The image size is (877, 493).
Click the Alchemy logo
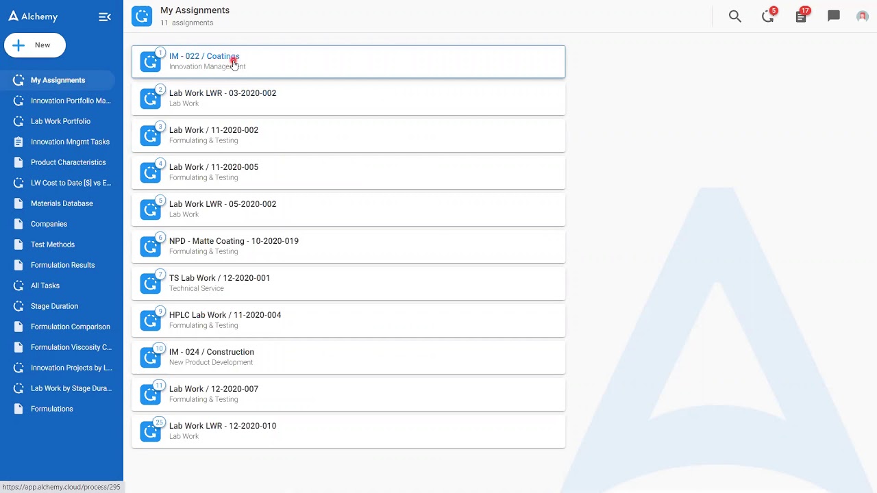33,16
